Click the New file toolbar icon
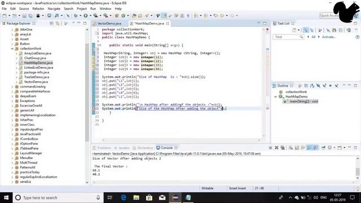Screen dimensions: 361x203 click(5, 16)
